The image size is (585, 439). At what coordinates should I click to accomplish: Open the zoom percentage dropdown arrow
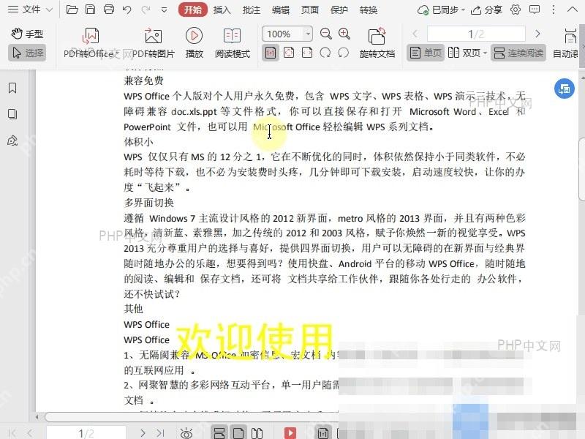tap(308, 34)
